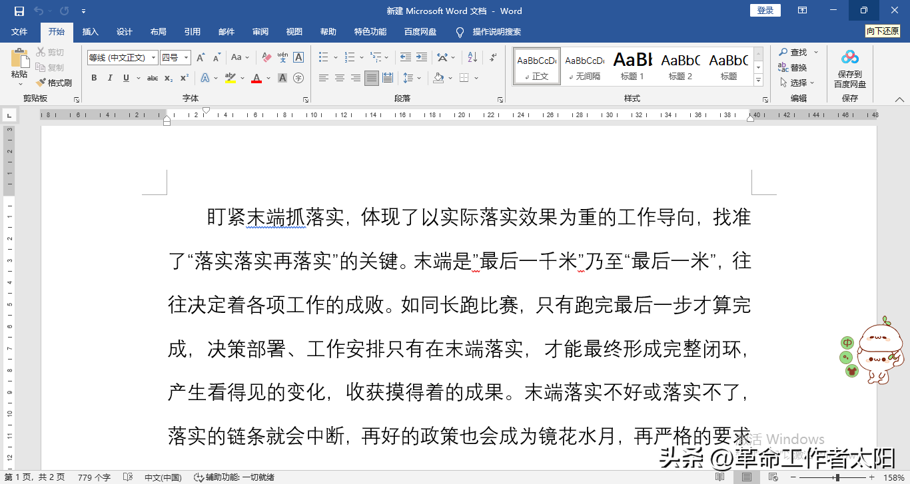Apply a character border
This screenshot has height=484, width=910.
tap(298, 57)
